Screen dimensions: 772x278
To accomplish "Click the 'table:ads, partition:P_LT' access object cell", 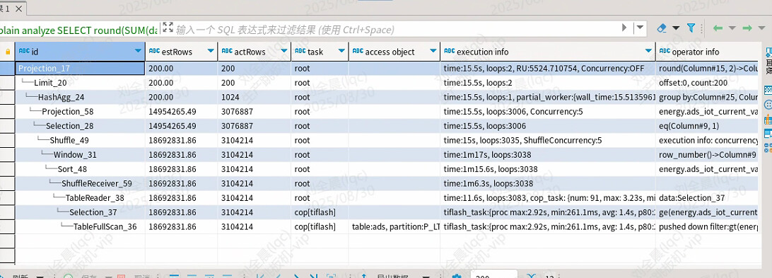I will pyautogui.click(x=394, y=227).
